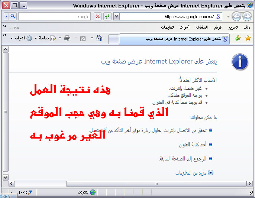Open the صفحة (Page) toolbar menu
Image resolution: width=255 pixels, height=198 pixels.
coord(45,38)
